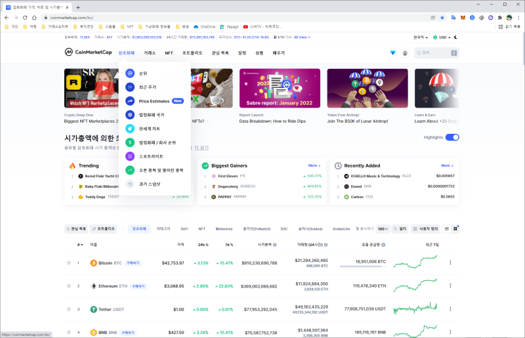
Task: Click the 사용자 정의 customize button
Action: tap(425, 229)
